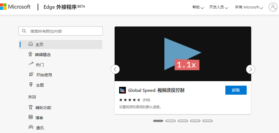Viewport: 279px width, 133px height.
Task: Focus the 搜索所有附加内容 search box
Action: (x=61, y=31)
